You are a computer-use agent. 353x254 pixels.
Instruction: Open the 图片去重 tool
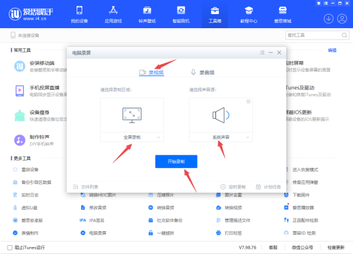229,195
